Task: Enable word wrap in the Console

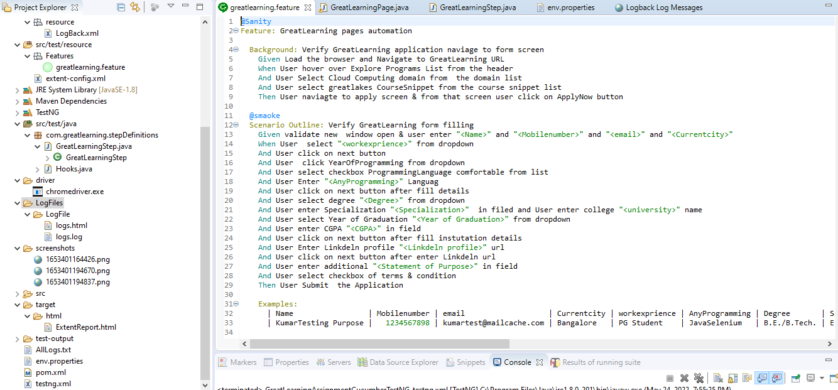Action: pyautogui.click(x=747, y=377)
